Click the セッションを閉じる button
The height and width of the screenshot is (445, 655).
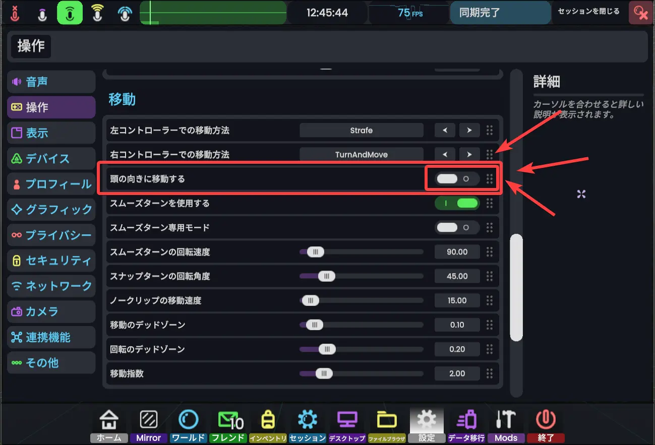(589, 11)
